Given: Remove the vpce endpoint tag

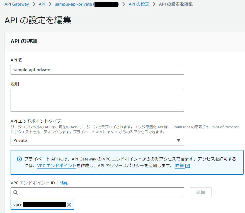Looking at the screenshot, I should click(69, 205).
